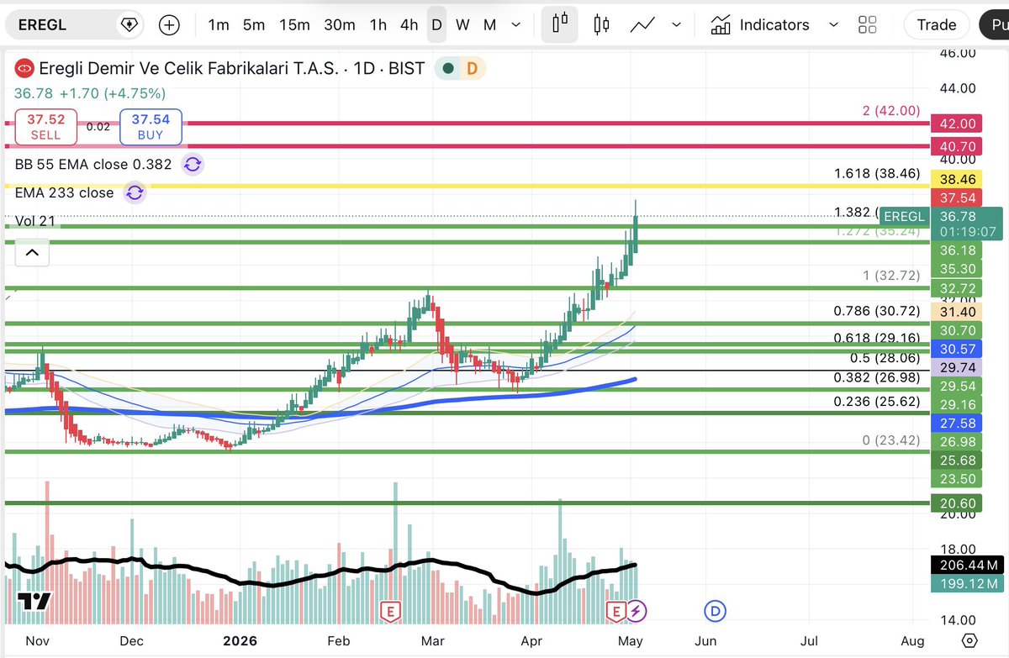Click the E earnings marker near May
Image resolution: width=1009 pixels, height=658 pixels.
[x=617, y=611]
